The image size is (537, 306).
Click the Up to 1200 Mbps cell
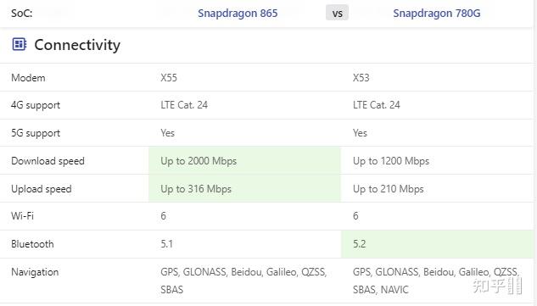point(438,160)
